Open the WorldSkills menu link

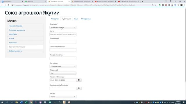click(x=13, y=34)
